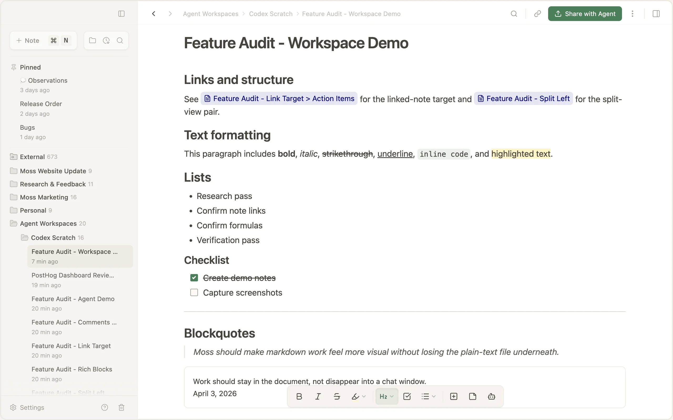Apply strikethrough from the floating toolbar
Viewport: 673px width, 420px height.
pos(337,396)
